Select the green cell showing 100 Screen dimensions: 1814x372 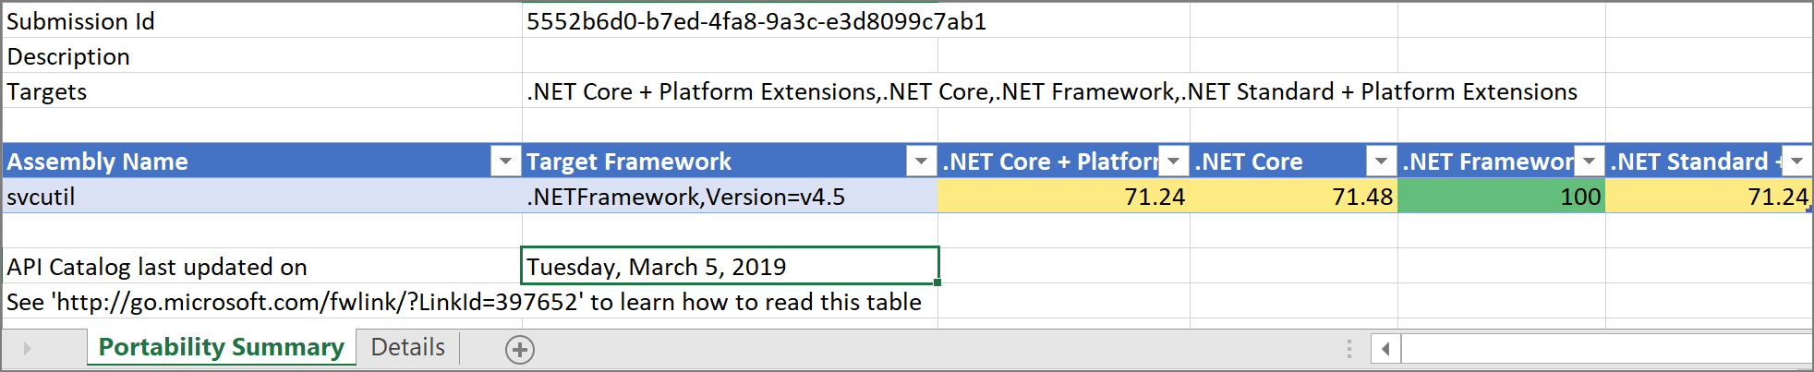[1502, 196]
